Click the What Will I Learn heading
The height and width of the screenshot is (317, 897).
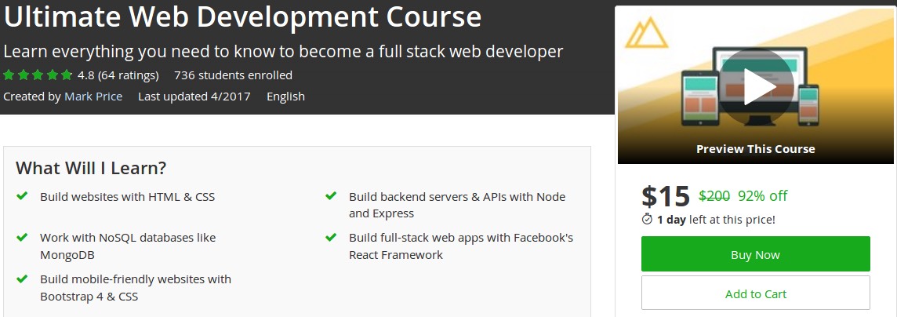(x=91, y=168)
